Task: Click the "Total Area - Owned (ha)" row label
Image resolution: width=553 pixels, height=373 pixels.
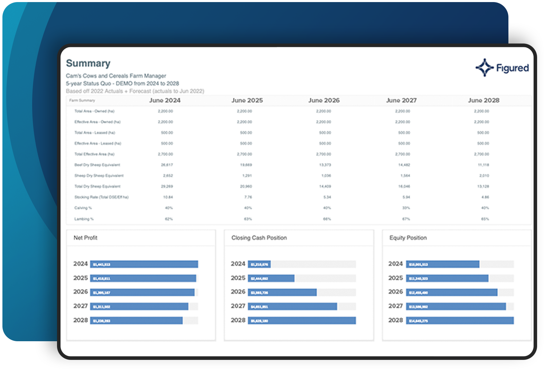Action: [94, 111]
